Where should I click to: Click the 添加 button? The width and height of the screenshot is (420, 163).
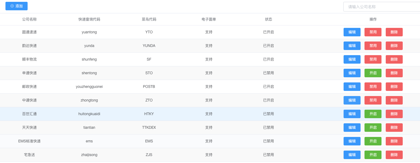pyautogui.click(x=16, y=6)
